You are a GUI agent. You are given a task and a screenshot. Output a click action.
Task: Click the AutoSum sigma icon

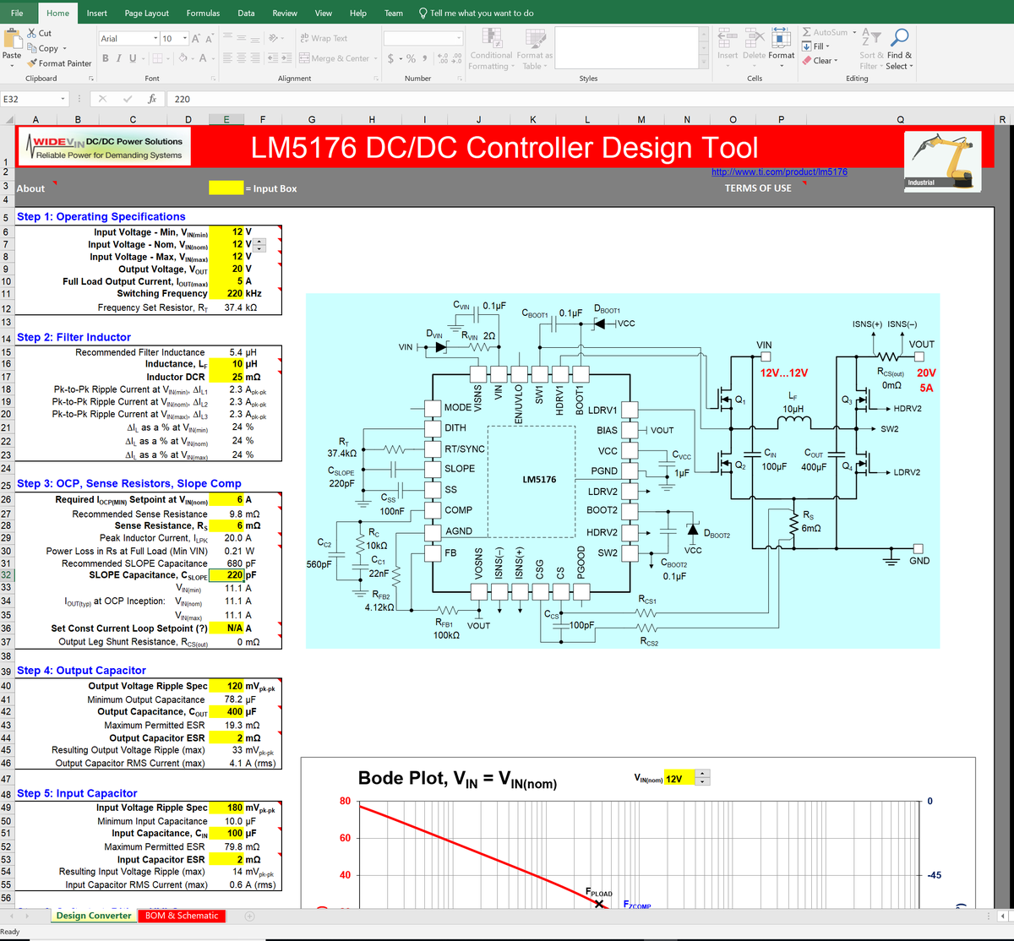(x=807, y=33)
